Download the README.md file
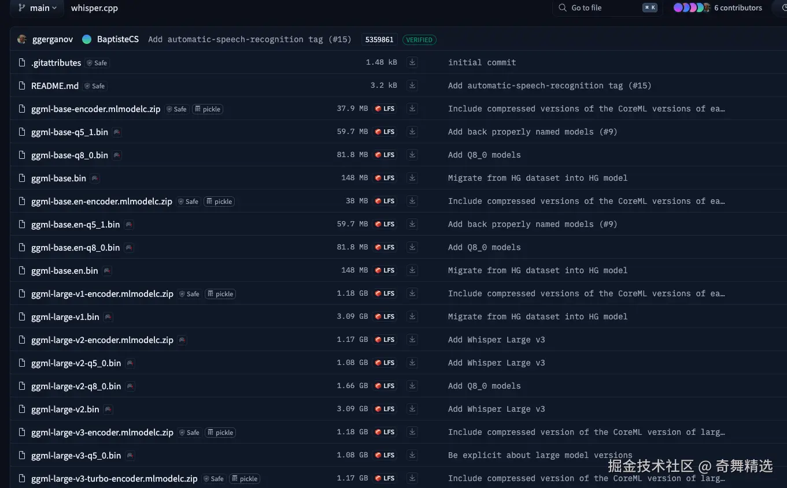The width and height of the screenshot is (787, 488). [412, 85]
